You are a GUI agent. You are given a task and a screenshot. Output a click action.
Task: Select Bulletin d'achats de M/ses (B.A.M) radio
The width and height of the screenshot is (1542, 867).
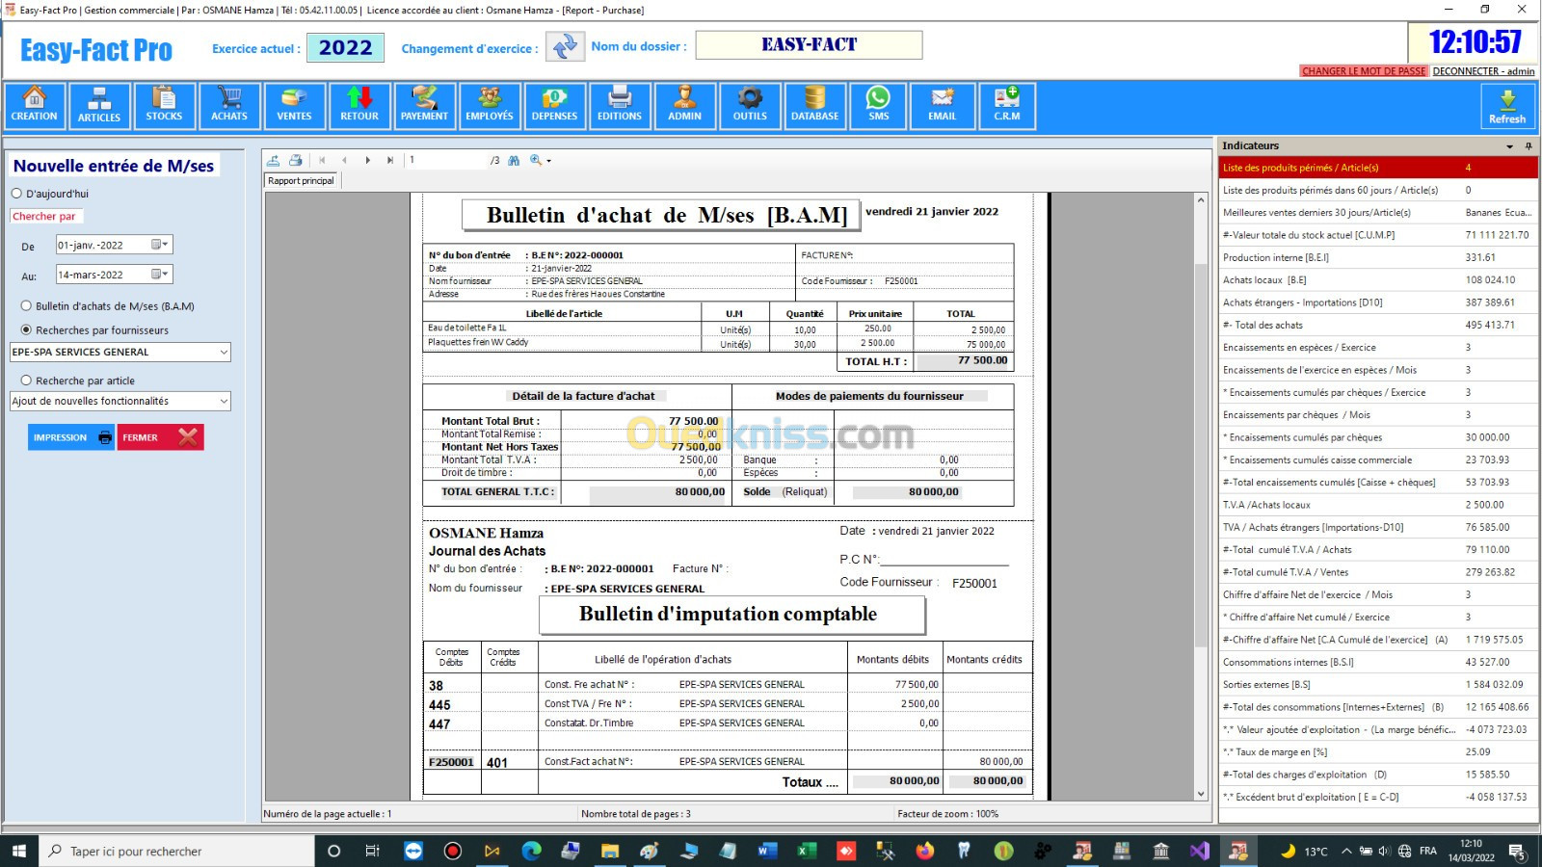26,306
